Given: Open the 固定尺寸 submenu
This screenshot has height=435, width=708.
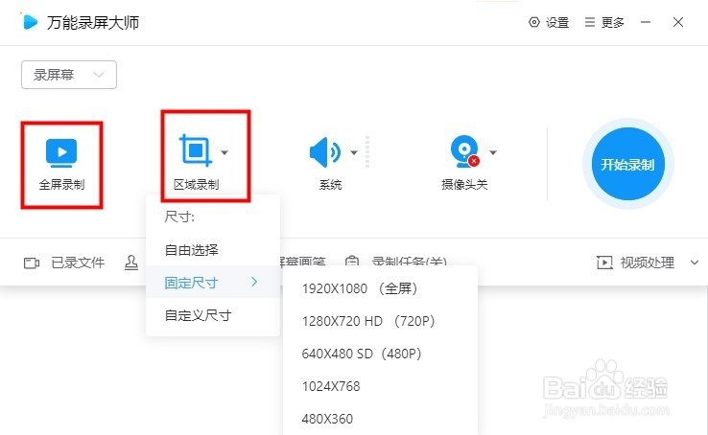Looking at the screenshot, I should click(x=213, y=283).
